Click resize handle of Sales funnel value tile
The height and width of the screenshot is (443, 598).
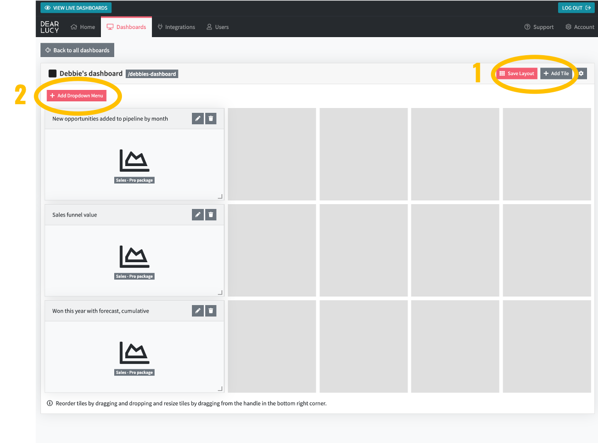(x=220, y=293)
